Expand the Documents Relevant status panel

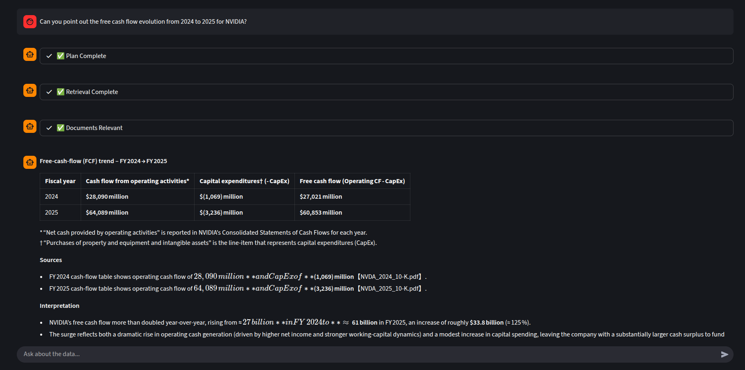(x=386, y=128)
